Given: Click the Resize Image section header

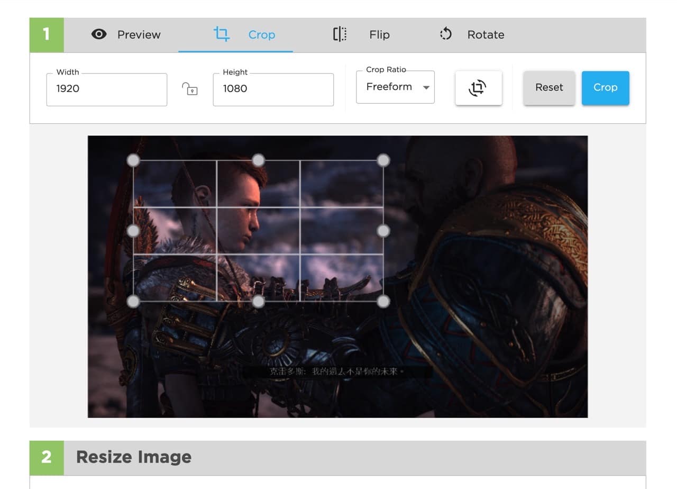Looking at the screenshot, I should pos(337,457).
